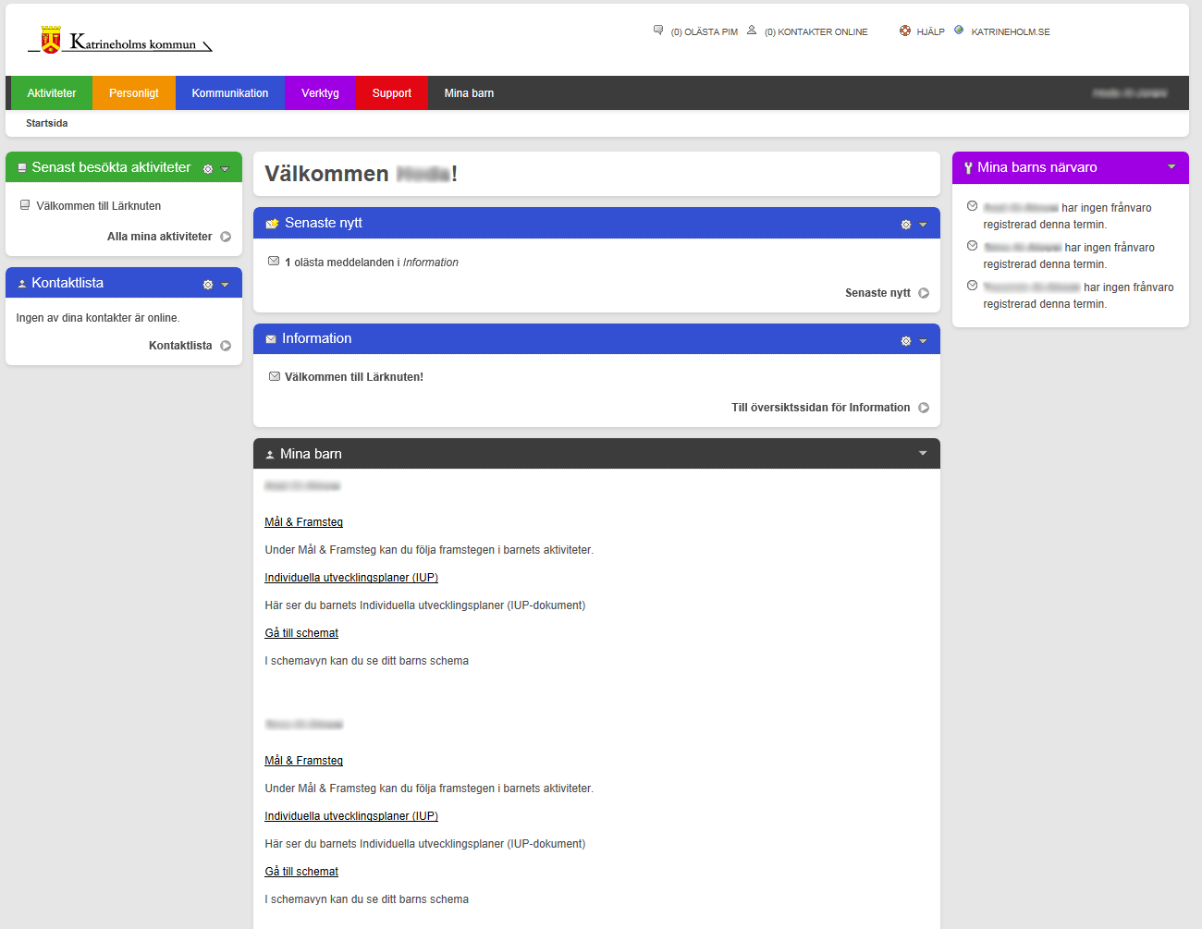This screenshot has height=929, width=1202.
Task: Collapse Mina barn panel dropdown arrow
Action: coord(923,453)
